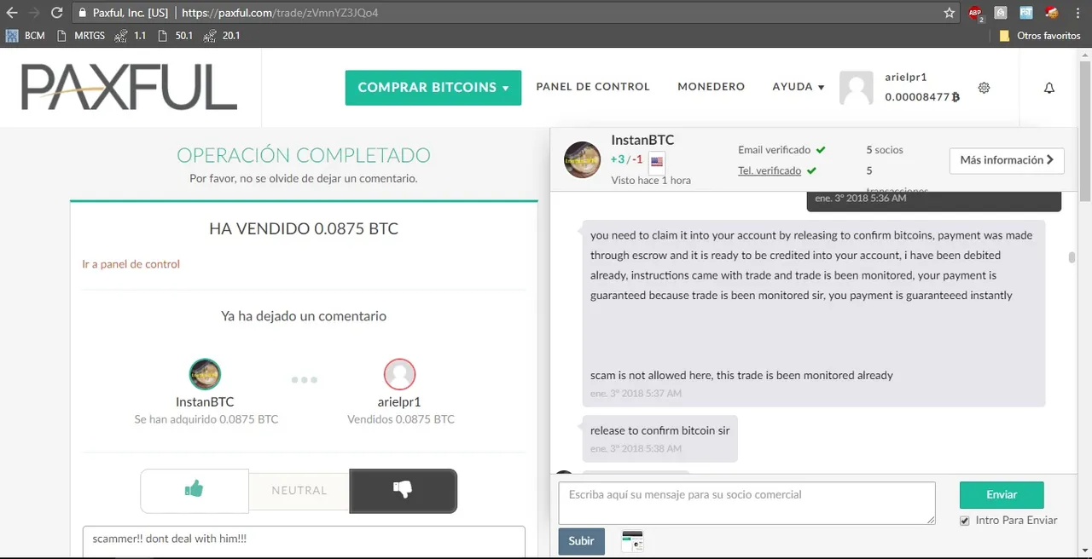Click the Paxful, Inc. secure lock badge
1092x559 pixels.
(x=122, y=13)
